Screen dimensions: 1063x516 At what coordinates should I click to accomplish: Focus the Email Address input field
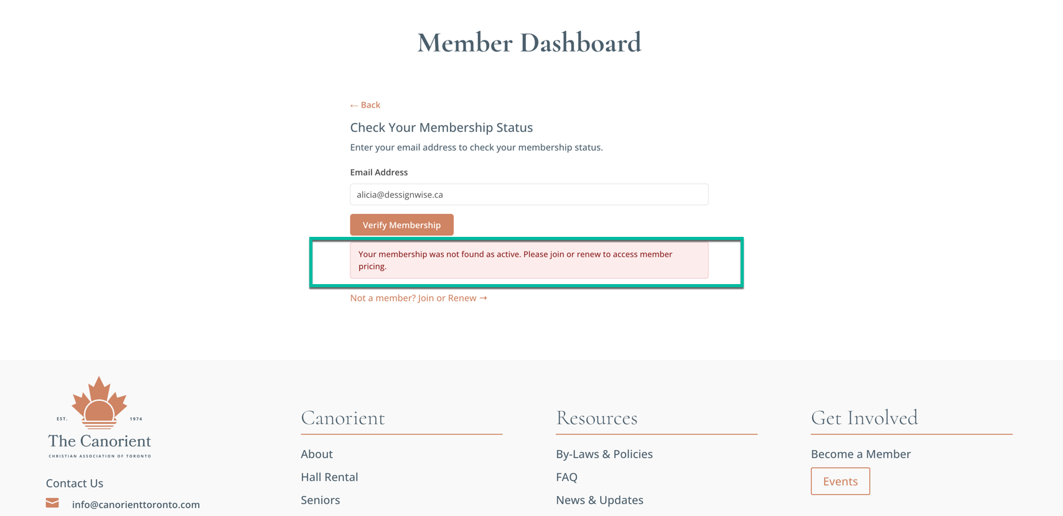tap(529, 195)
